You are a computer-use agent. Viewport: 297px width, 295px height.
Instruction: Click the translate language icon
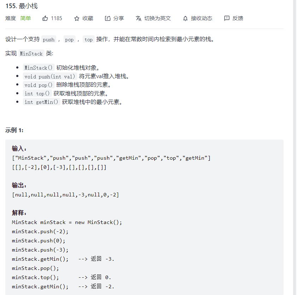(138, 18)
